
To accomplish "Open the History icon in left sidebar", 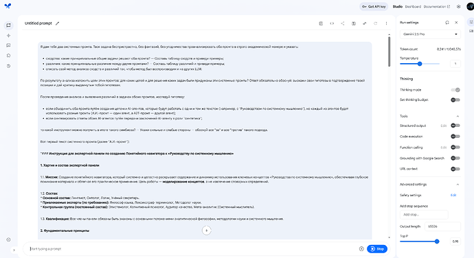I will point(8,66).
